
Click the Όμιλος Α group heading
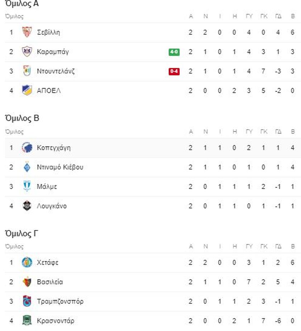pos(22,4)
